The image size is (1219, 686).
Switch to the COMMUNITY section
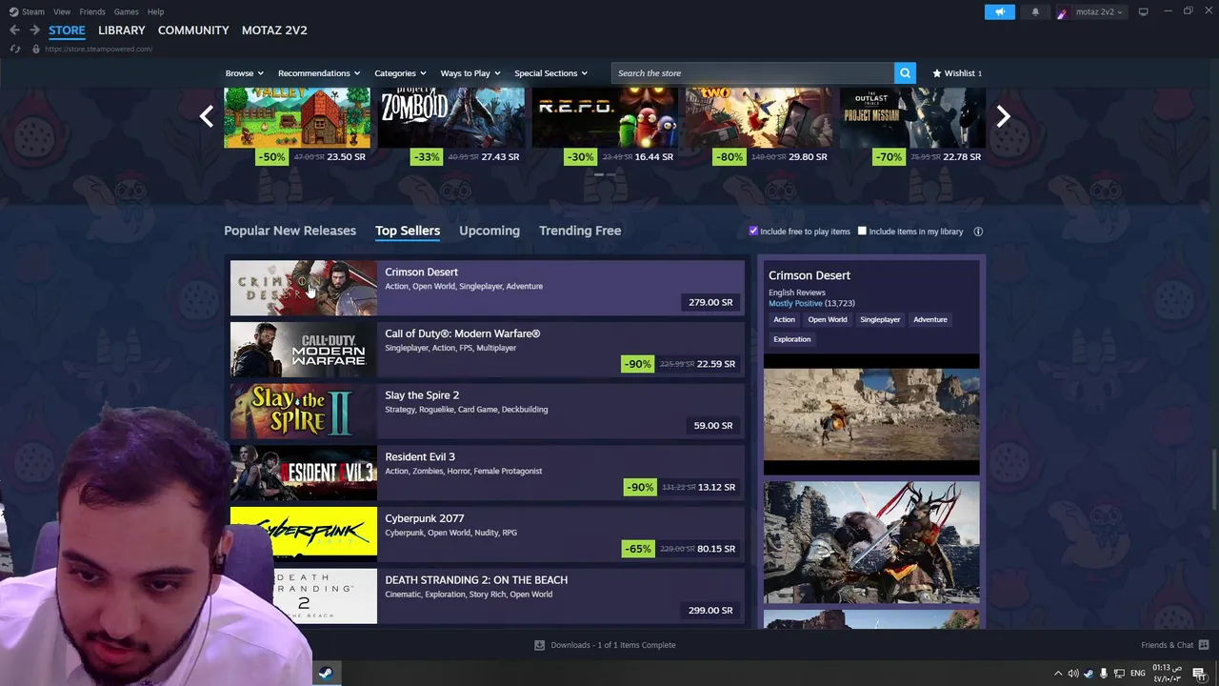[193, 30]
